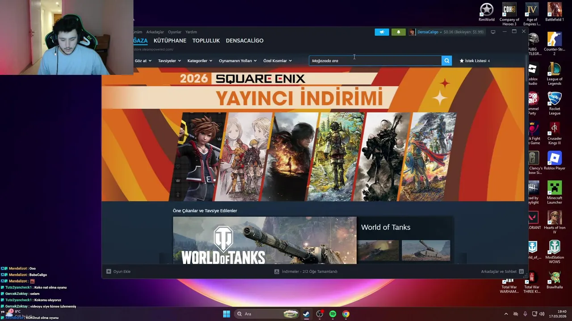The width and height of the screenshot is (572, 321).
Task: Open Spotify from the taskbar
Action: [x=333, y=314]
